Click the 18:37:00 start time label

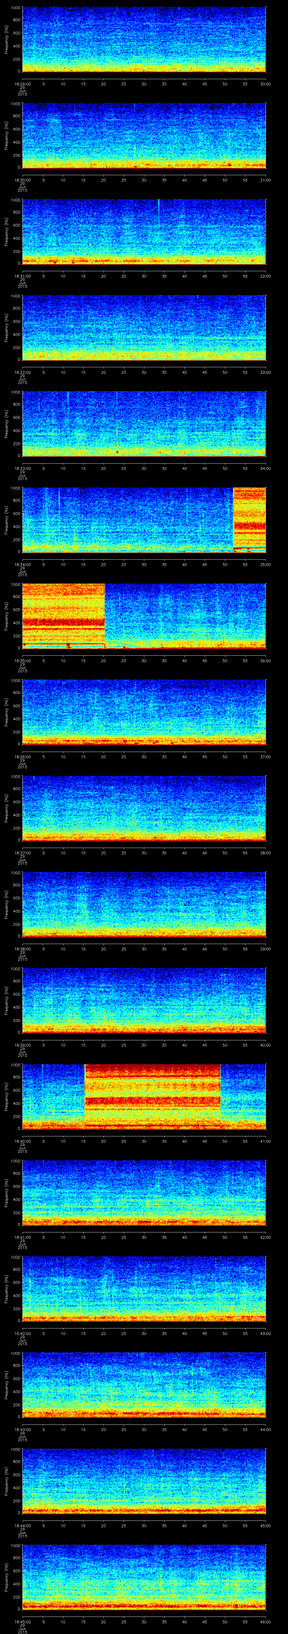[22, 852]
